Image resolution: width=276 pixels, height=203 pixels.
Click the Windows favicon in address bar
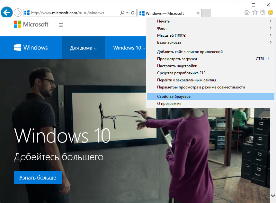27,13
